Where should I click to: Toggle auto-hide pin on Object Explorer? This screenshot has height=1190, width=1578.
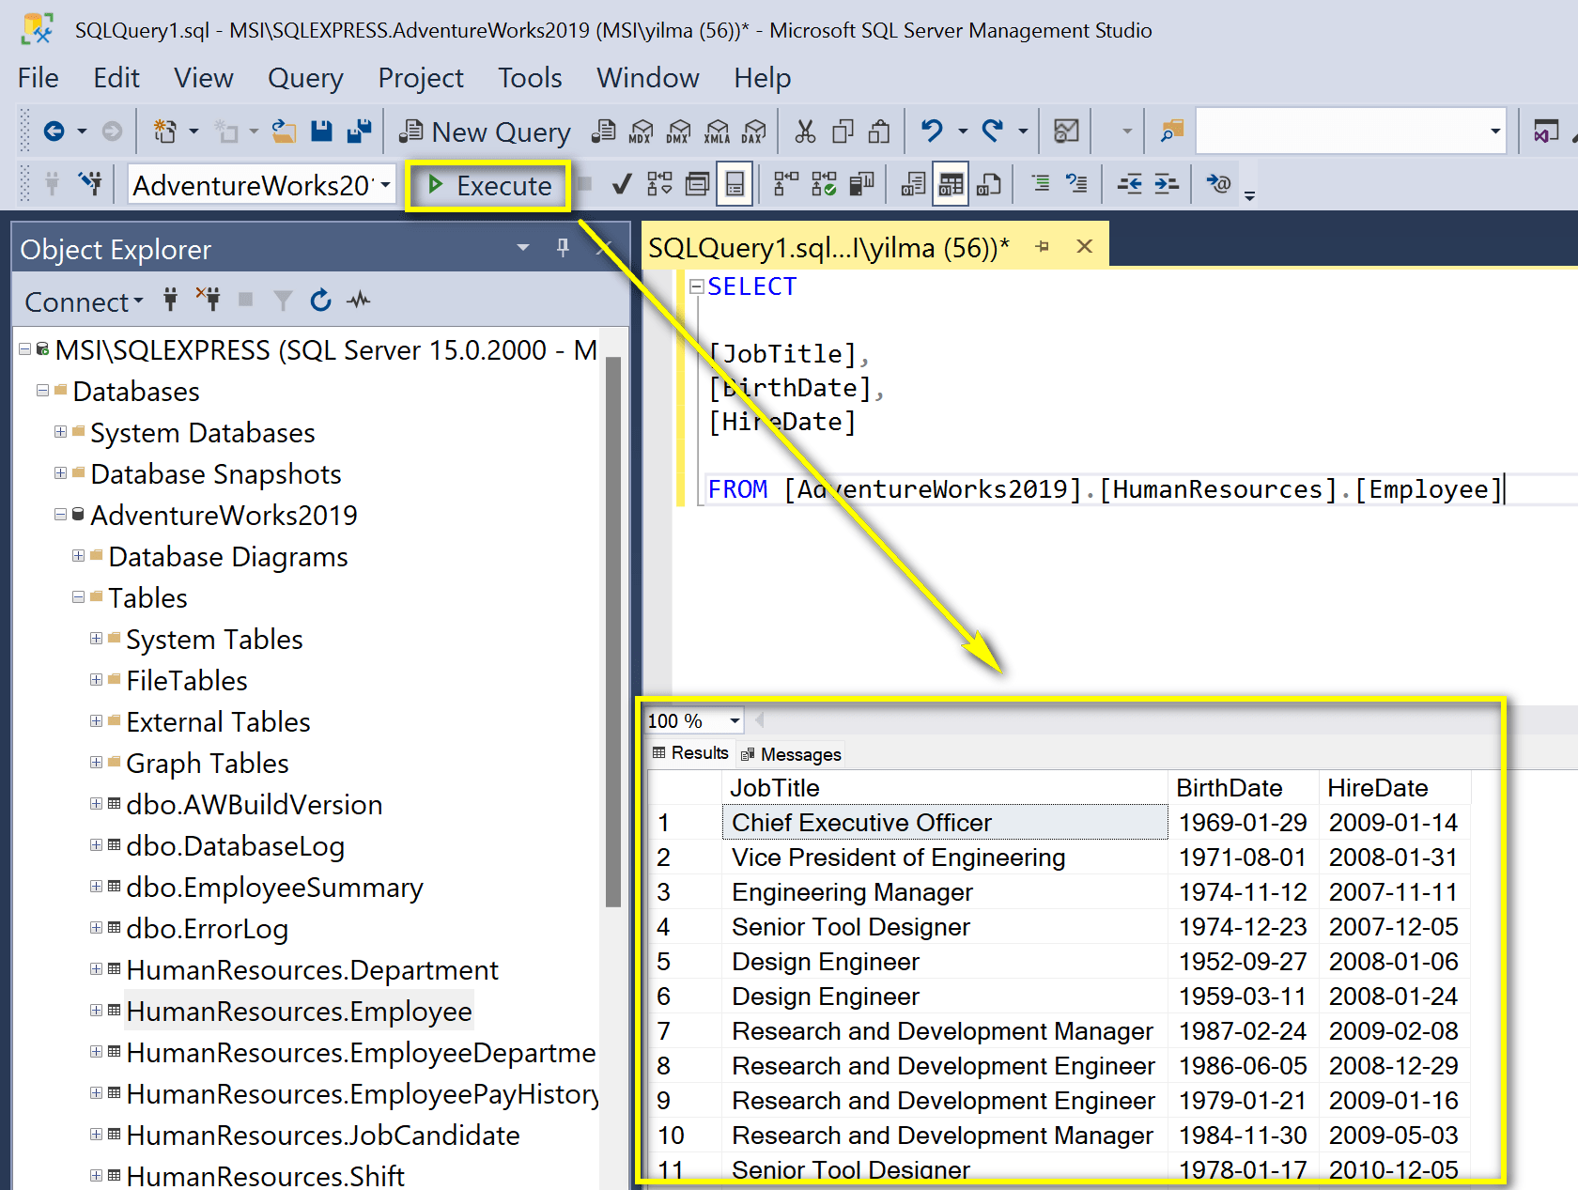[x=563, y=248]
